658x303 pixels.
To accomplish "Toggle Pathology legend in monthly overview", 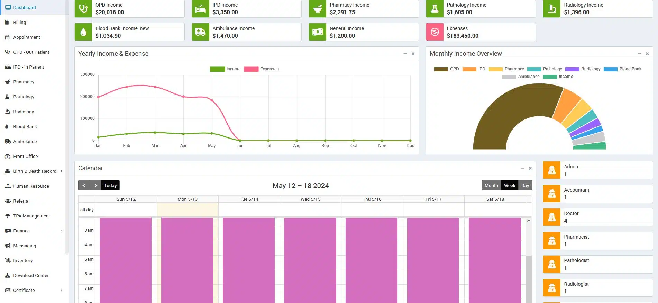I will pos(545,69).
